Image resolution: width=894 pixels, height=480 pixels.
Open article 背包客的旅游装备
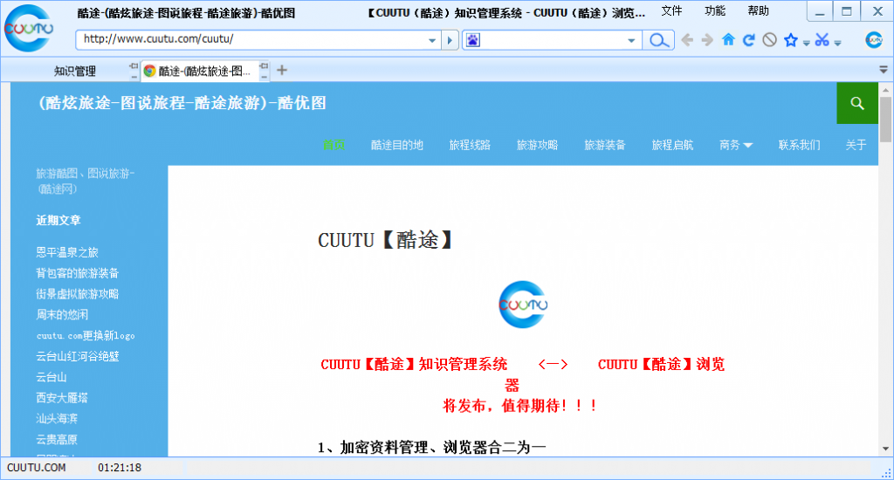78,273
